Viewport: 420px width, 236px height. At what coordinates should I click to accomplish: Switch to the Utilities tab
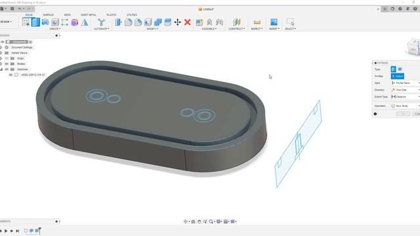click(132, 14)
